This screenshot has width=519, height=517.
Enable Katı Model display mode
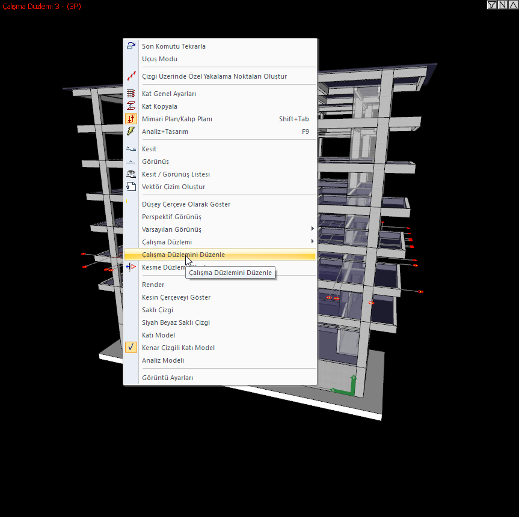pos(158,335)
